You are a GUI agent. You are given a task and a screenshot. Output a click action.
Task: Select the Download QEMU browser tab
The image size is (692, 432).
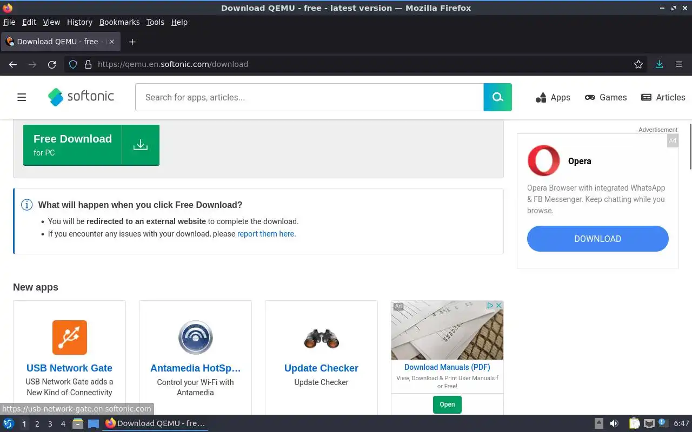click(x=61, y=42)
